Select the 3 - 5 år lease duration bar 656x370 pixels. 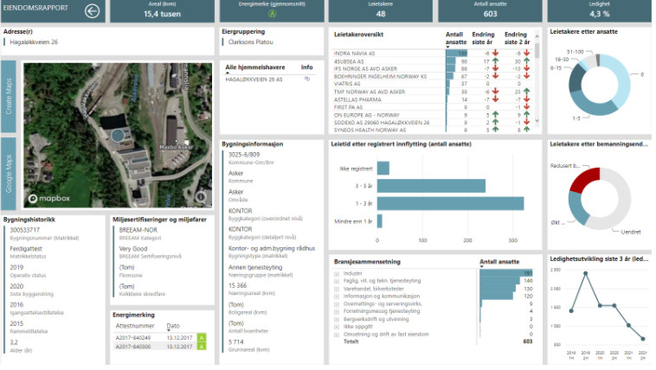tap(431, 186)
